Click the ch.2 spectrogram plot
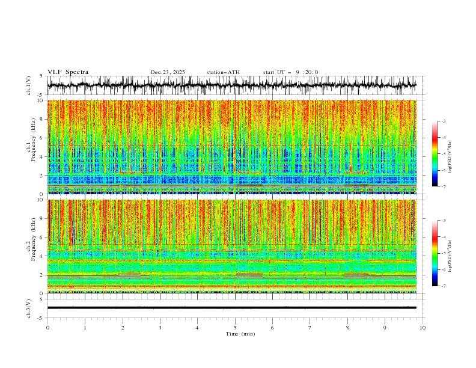This screenshot has height=368, width=476. tap(231, 247)
